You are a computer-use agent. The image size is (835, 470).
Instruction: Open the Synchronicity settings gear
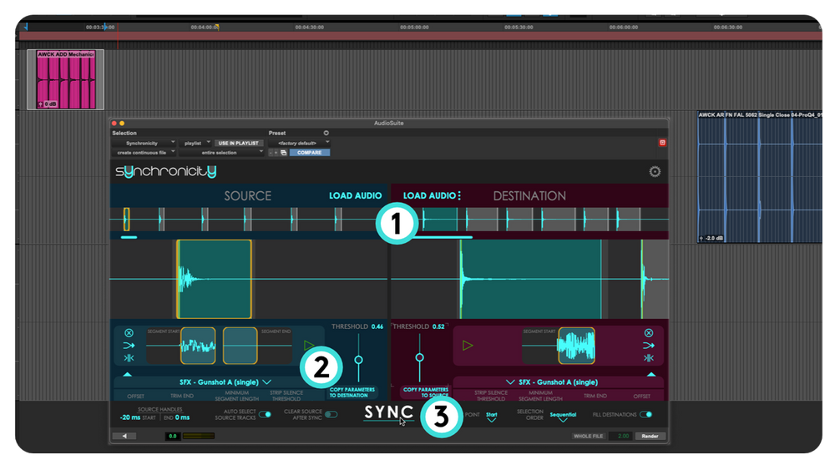[x=655, y=171]
